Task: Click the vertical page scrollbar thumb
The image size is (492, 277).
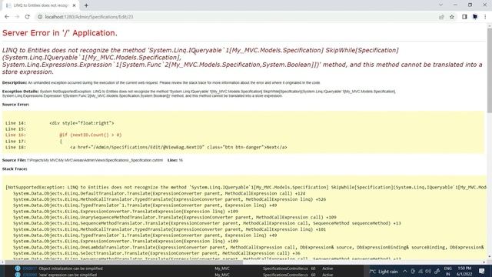Action: 489,71
